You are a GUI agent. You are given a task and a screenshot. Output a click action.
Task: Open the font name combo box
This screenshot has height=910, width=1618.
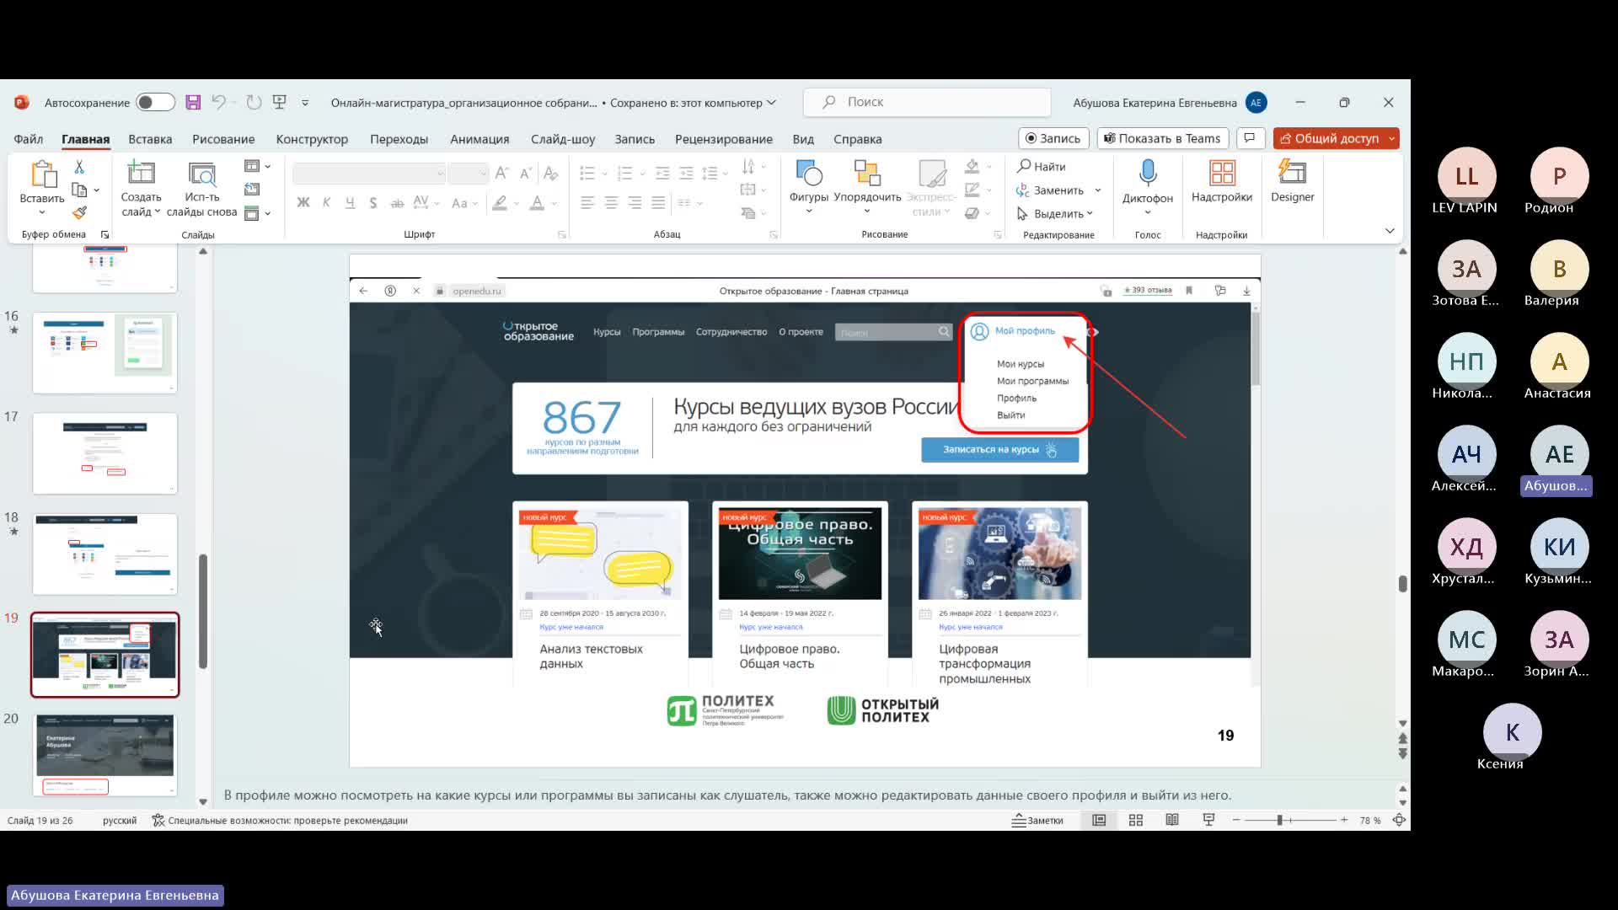(368, 174)
